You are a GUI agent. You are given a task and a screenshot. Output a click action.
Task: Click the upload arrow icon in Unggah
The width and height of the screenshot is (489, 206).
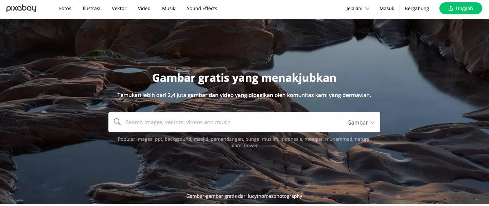coord(451,8)
